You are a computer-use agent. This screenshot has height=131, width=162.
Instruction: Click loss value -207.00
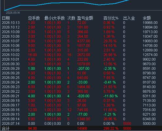point(83,68)
